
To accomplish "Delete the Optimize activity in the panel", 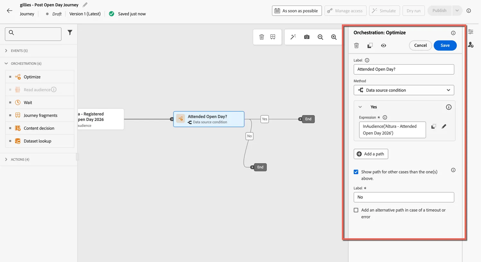I will point(356,45).
